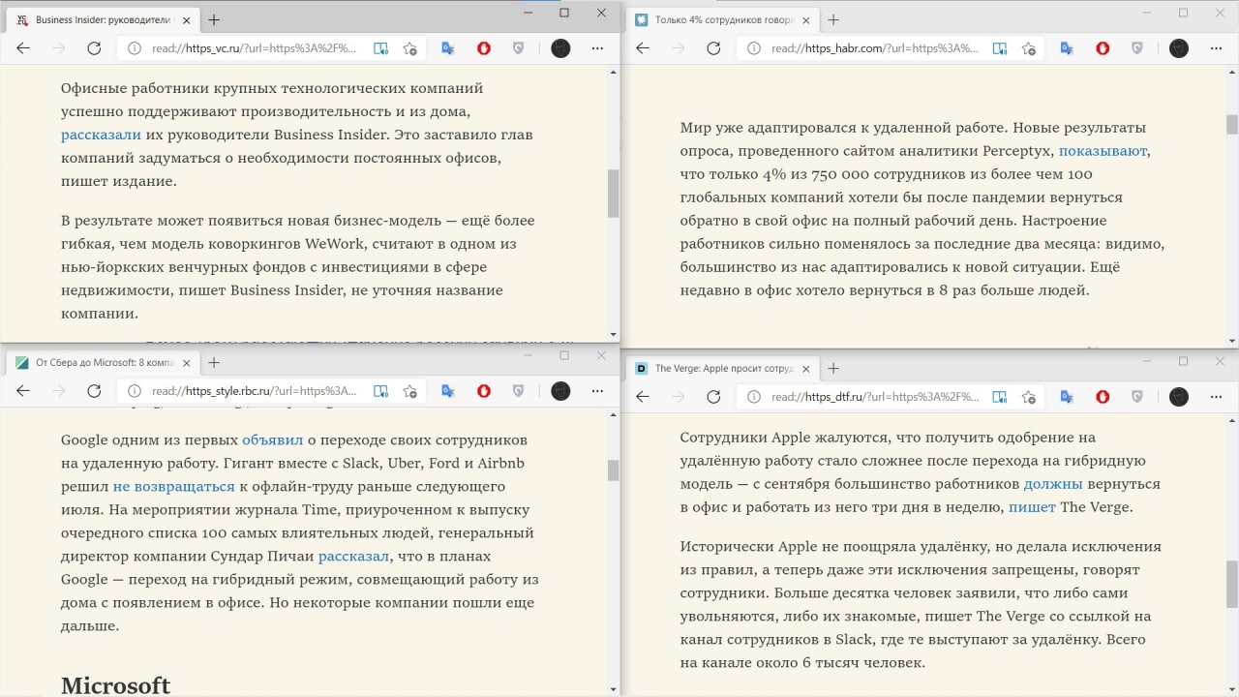Click vertical scrollbar thumb in vc.ru window
1239x697 pixels.
613,194
